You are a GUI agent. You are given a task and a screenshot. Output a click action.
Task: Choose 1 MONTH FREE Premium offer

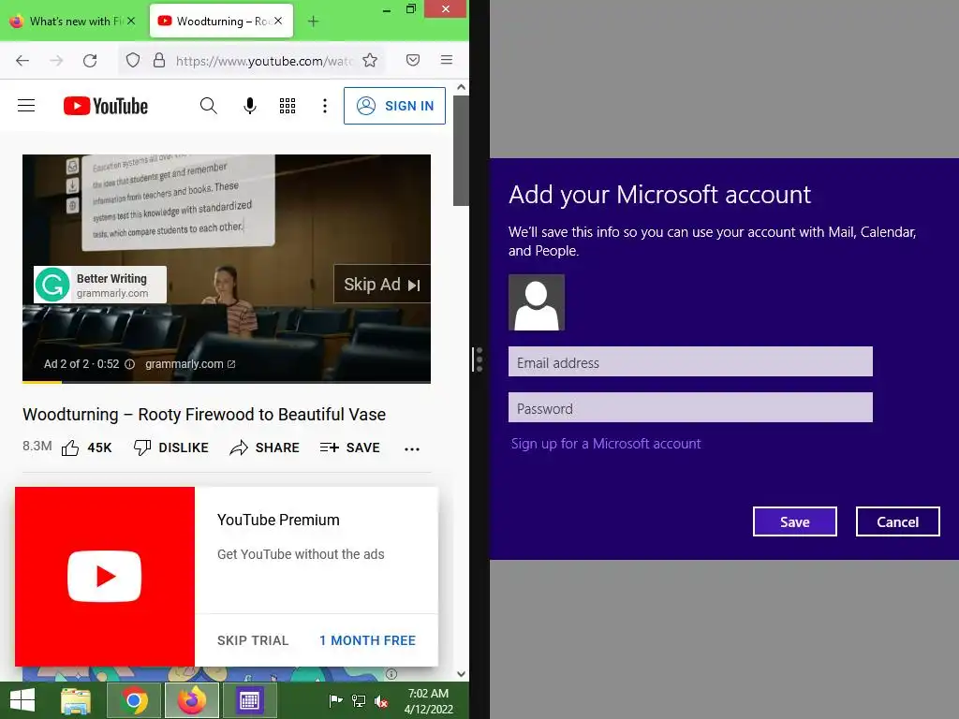367,640
